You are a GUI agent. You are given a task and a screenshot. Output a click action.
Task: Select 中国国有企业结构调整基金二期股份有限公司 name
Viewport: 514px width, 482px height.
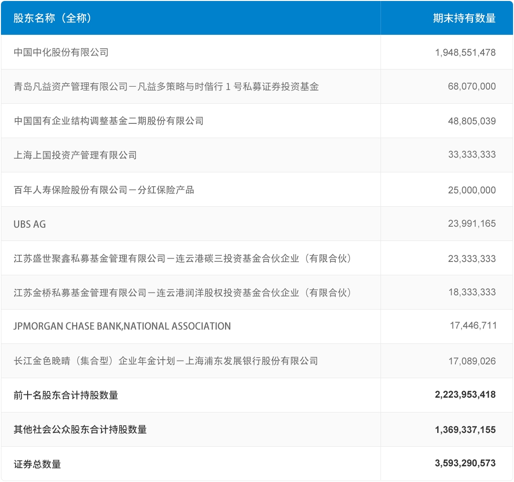coord(109,121)
